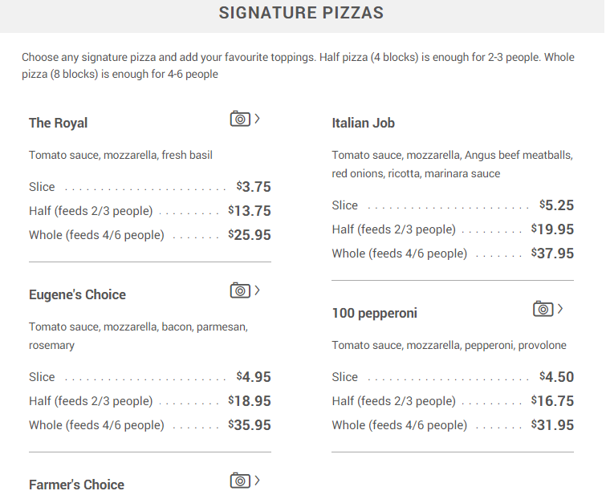The image size is (606, 503).
Task: Open Farmer's Choice camera icon
Action: [240, 481]
